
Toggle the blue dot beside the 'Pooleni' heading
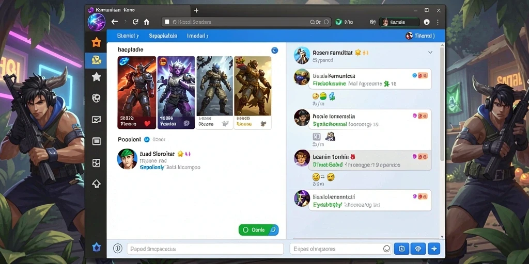pos(147,139)
